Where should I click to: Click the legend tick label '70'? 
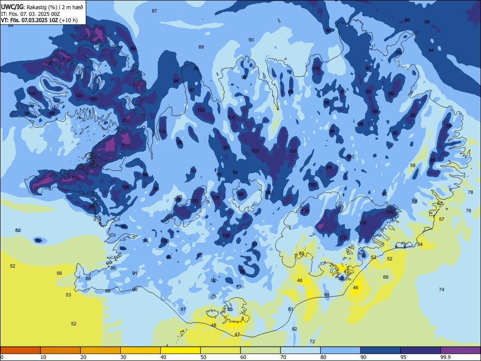(283, 357)
